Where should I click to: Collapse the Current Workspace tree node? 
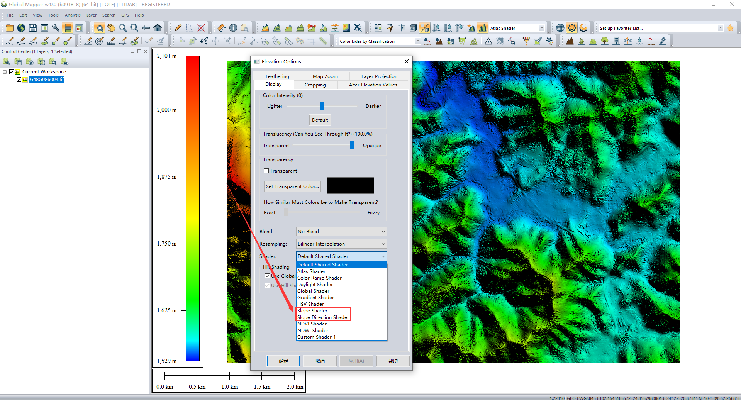point(5,72)
